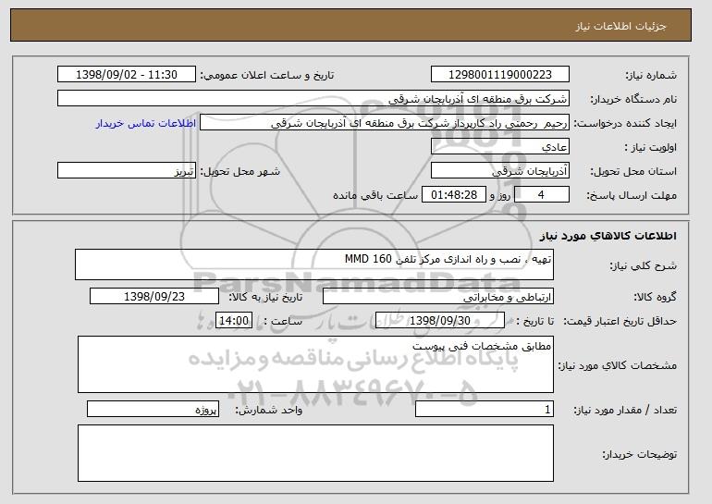Click the delivery province field آذربایجان شرقی
712x504 pixels.
click(x=500, y=171)
